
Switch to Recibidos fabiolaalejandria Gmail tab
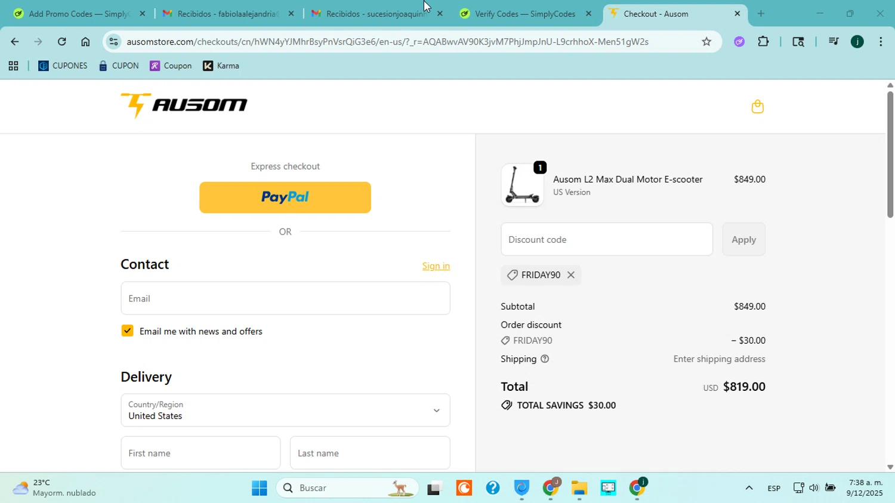(x=227, y=14)
